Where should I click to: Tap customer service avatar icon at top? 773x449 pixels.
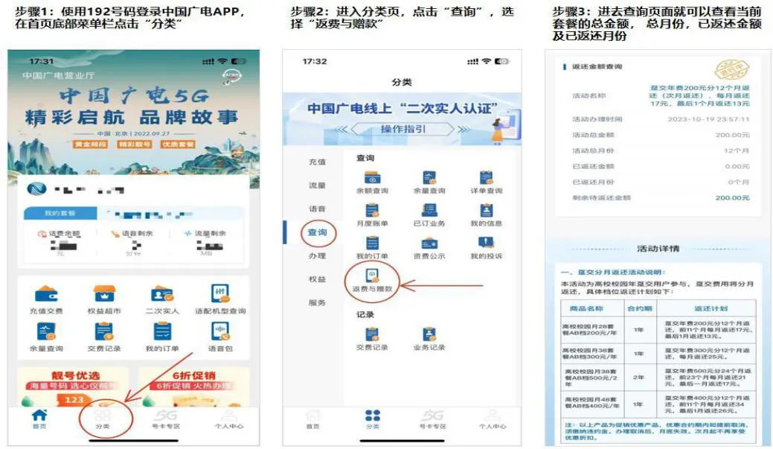pyautogui.click(x=231, y=76)
